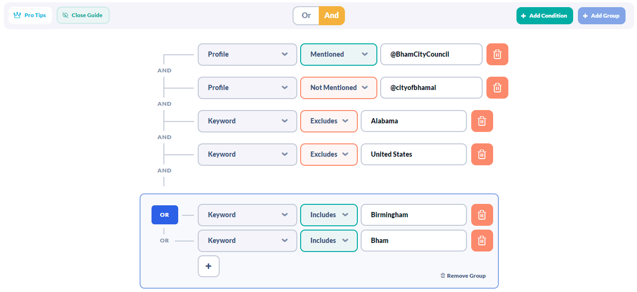Open Profile dropdown for @BhamCityCouncil row
The height and width of the screenshot is (292, 637).
click(248, 54)
